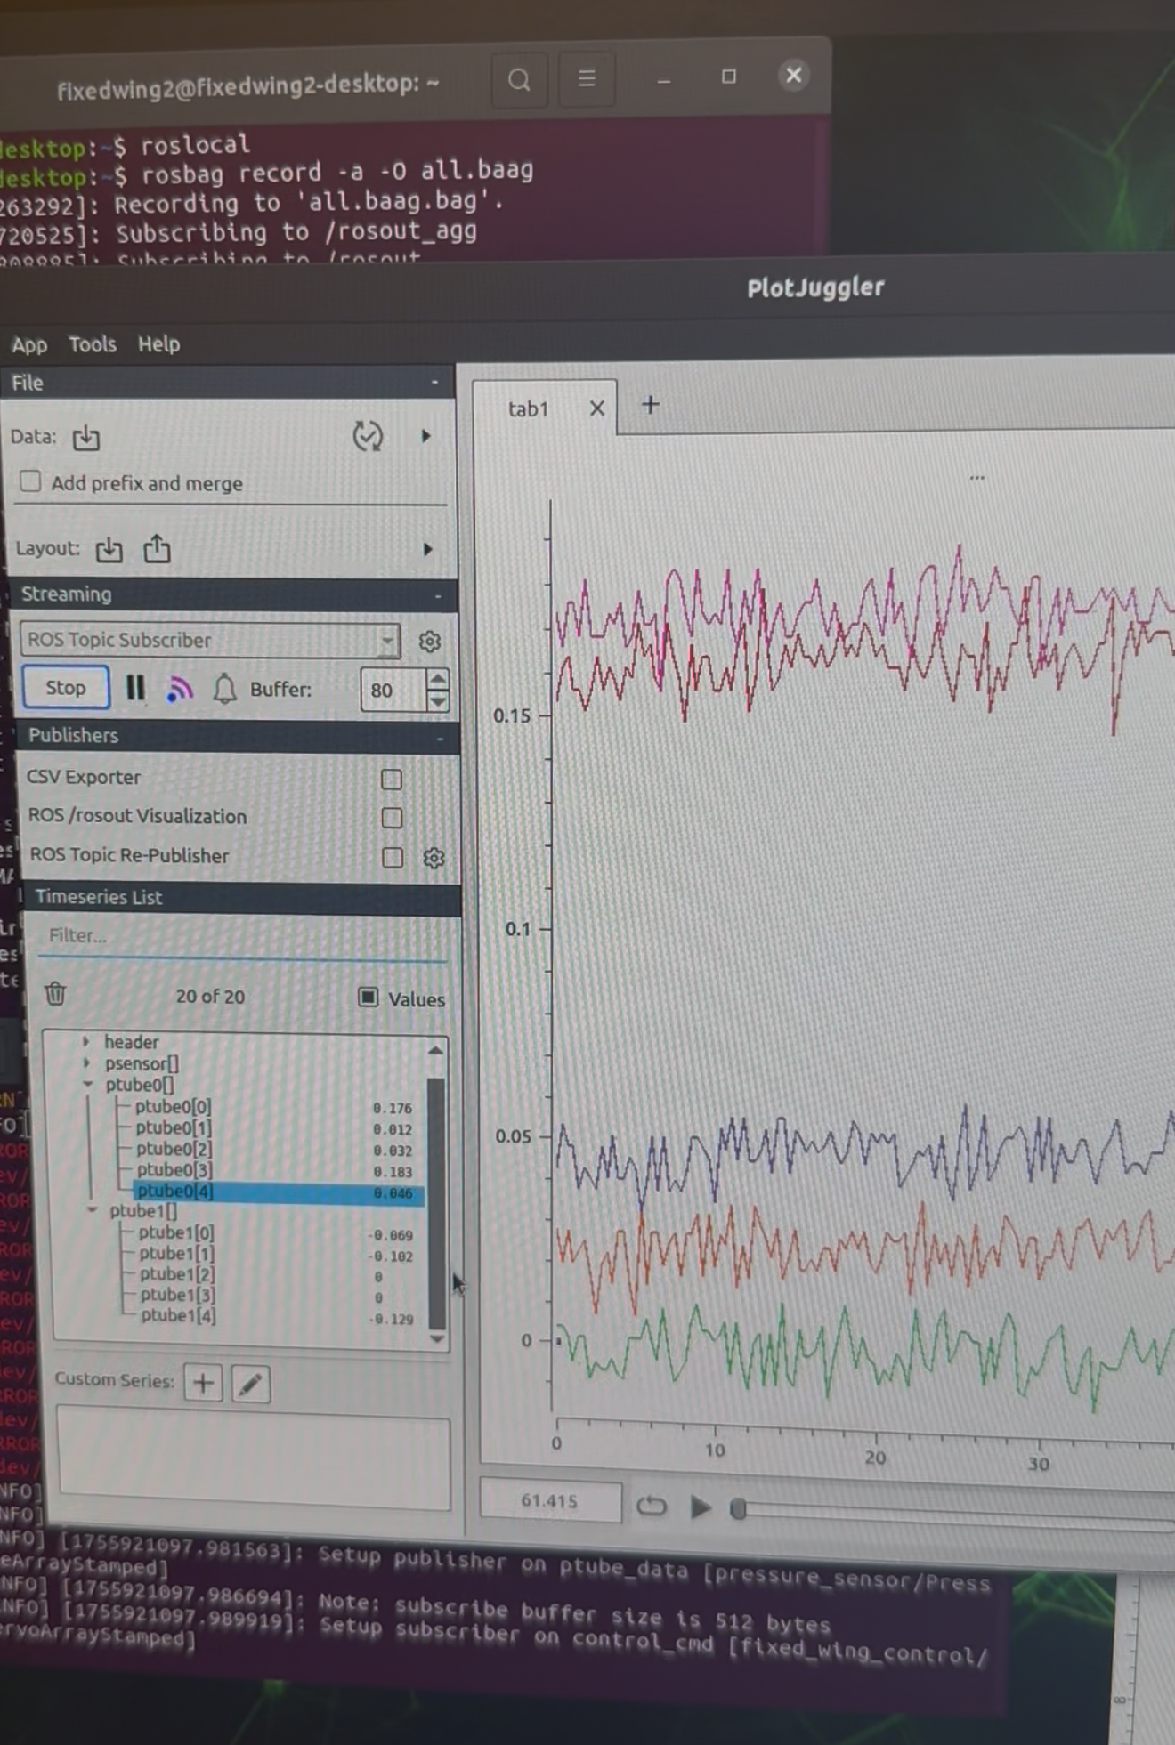Open ROS Topic Re-Publisher settings gear
This screenshot has width=1175, height=1745.
pos(434,858)
